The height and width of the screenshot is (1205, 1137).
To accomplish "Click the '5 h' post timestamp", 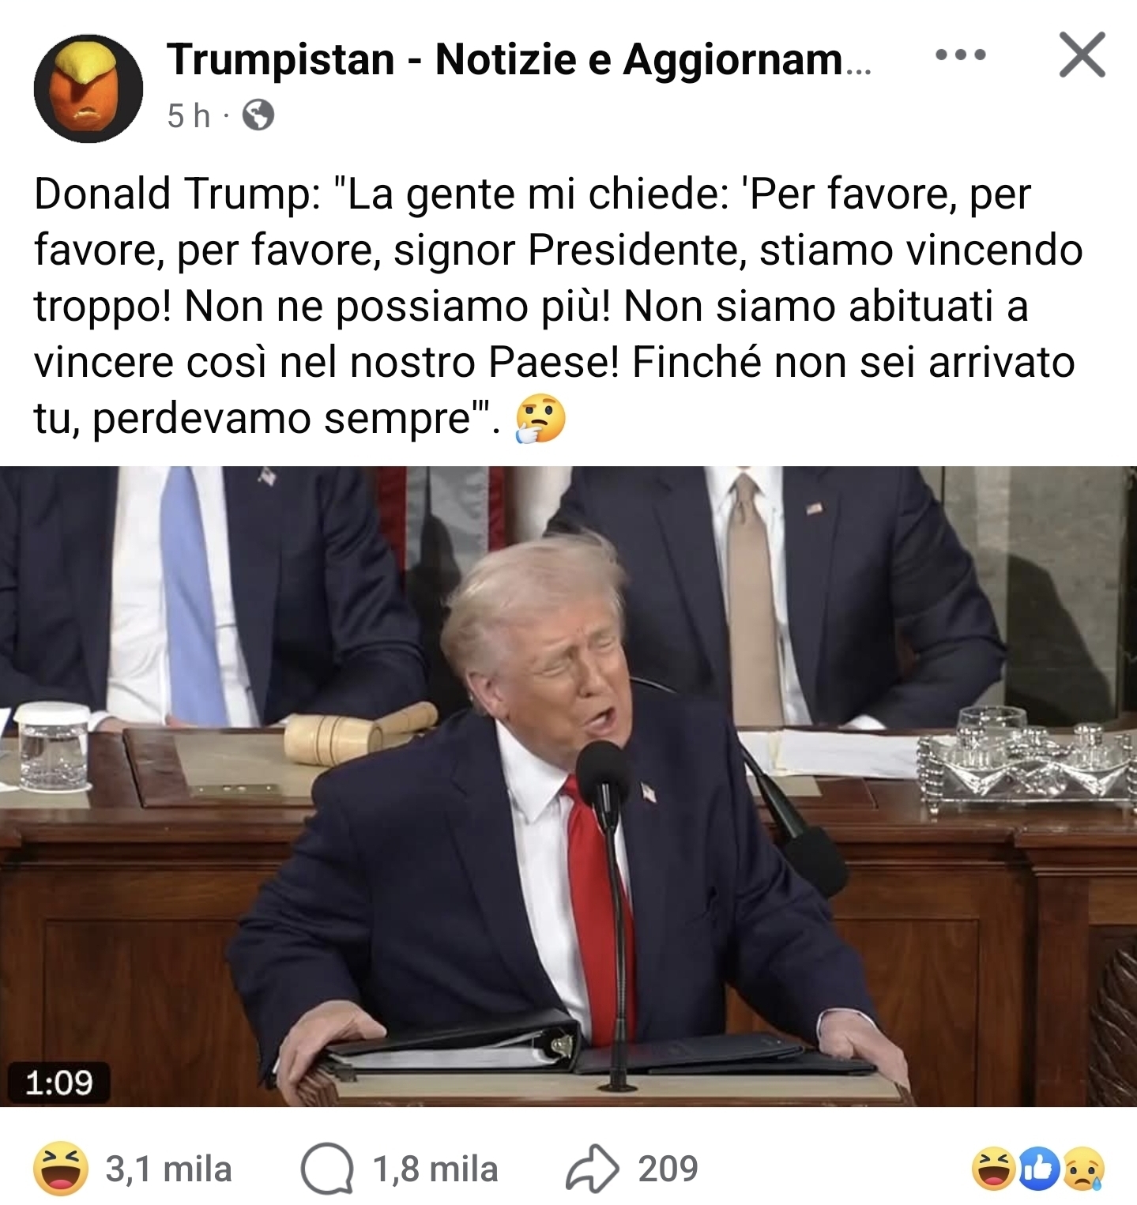I will tap(189, 116).
